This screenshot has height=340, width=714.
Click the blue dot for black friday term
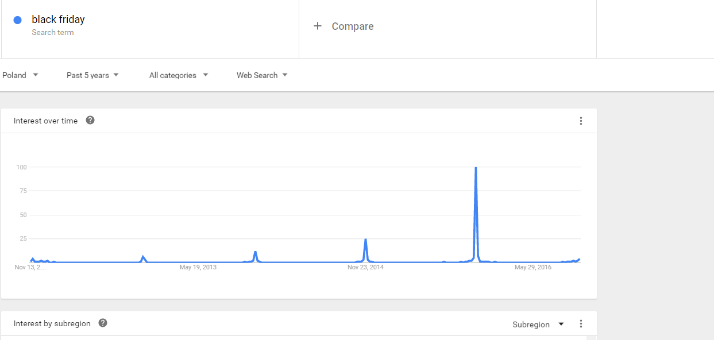[17, 20]
